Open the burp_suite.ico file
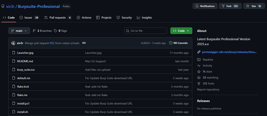This screenshot has height=116, width=267. (x=26, y=70)
